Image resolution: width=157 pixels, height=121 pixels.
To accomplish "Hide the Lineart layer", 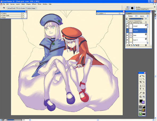I will tap(127, 26).
